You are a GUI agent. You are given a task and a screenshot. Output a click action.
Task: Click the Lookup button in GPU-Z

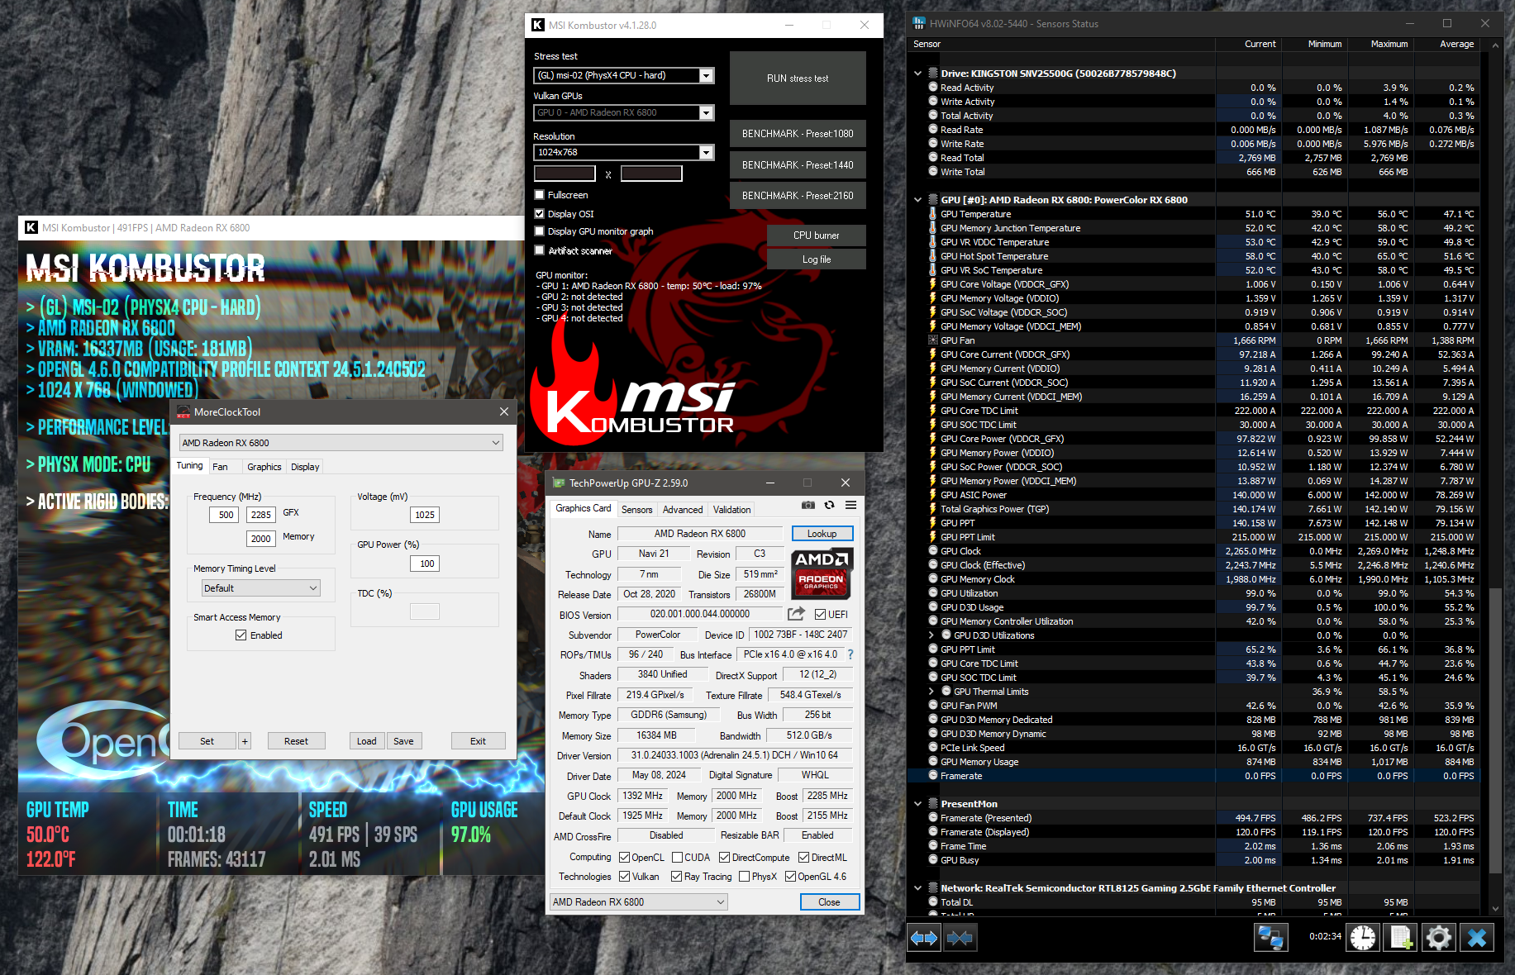tap(822, 534)
